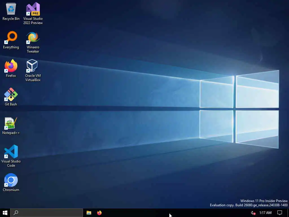
Task: Select the Chromium desktop shortcut
Action: coord(11,183)
